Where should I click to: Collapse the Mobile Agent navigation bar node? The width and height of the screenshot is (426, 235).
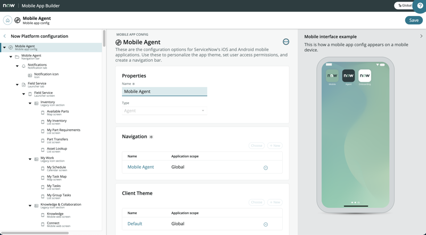[11, 57]
